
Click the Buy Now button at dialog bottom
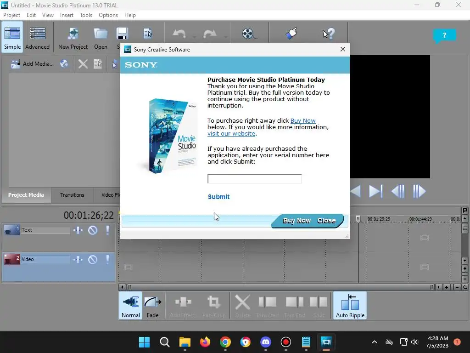297,221
